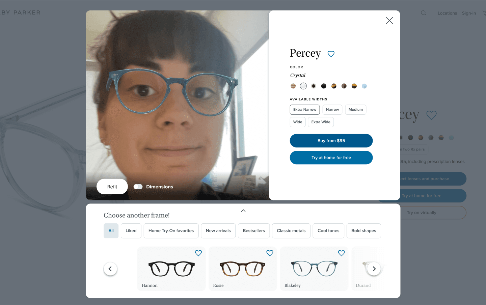Like the Rosie frame with its heart
This screenshot has width=486, height=305.
pos(270,253)
